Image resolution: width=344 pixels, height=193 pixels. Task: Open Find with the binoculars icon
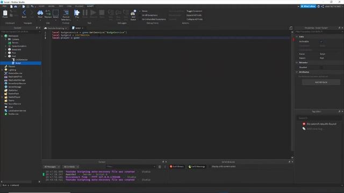(x=40, y=13)
